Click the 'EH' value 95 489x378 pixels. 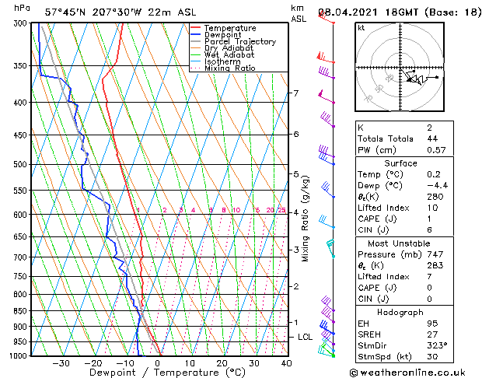[x=432, y=324]
